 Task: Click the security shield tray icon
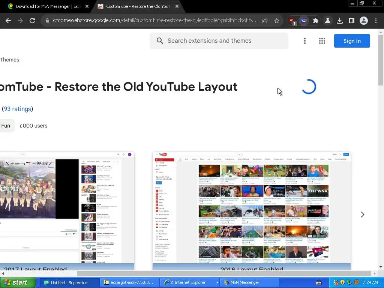(342, 283)
